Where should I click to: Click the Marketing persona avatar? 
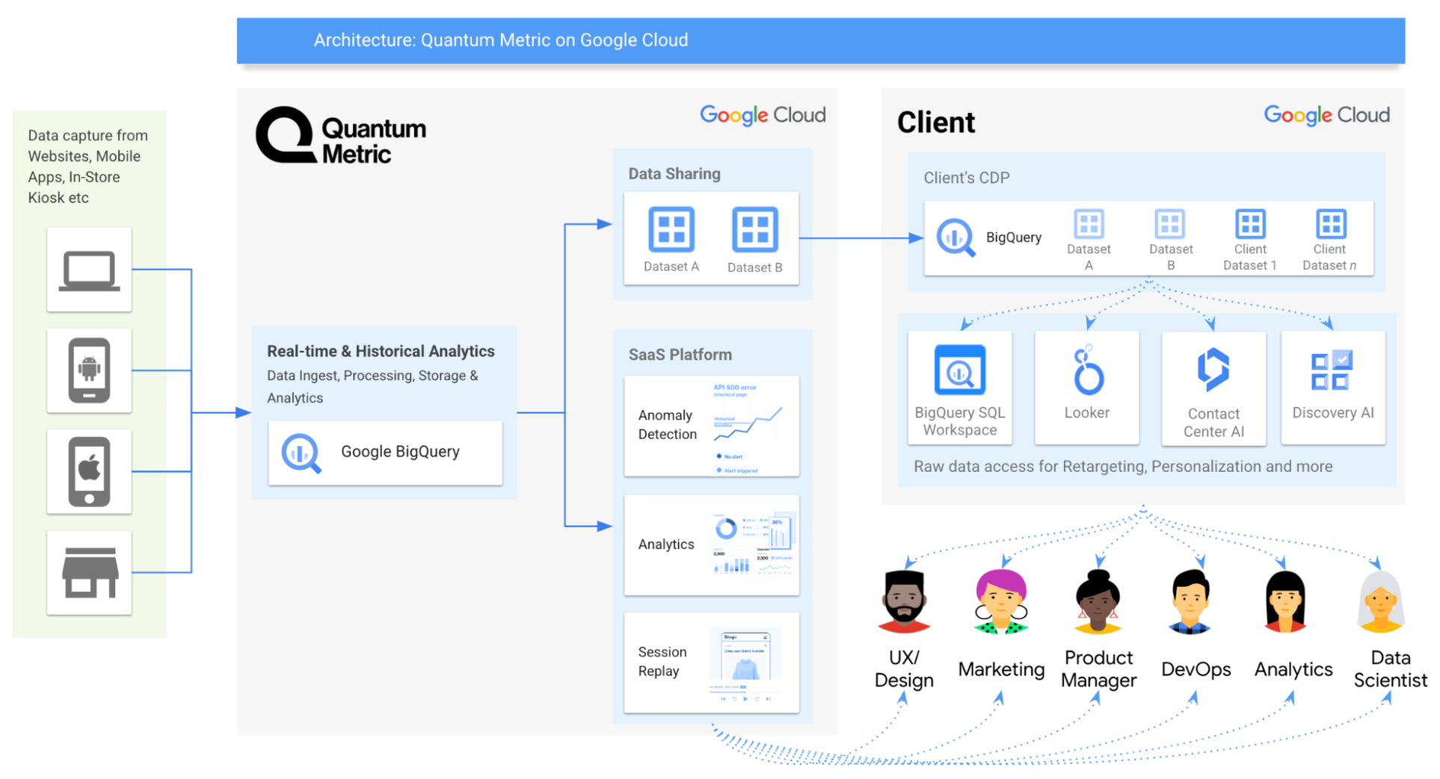pyautogui.click(x=1001, y=601)
